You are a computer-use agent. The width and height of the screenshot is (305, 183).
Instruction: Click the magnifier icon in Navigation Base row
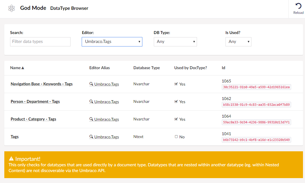click(91, 84)
